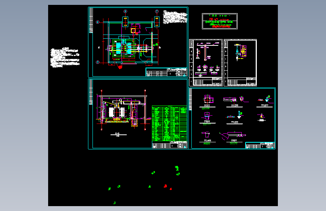Pick the red filled symbol below the plan view

(x=120, y=67)
